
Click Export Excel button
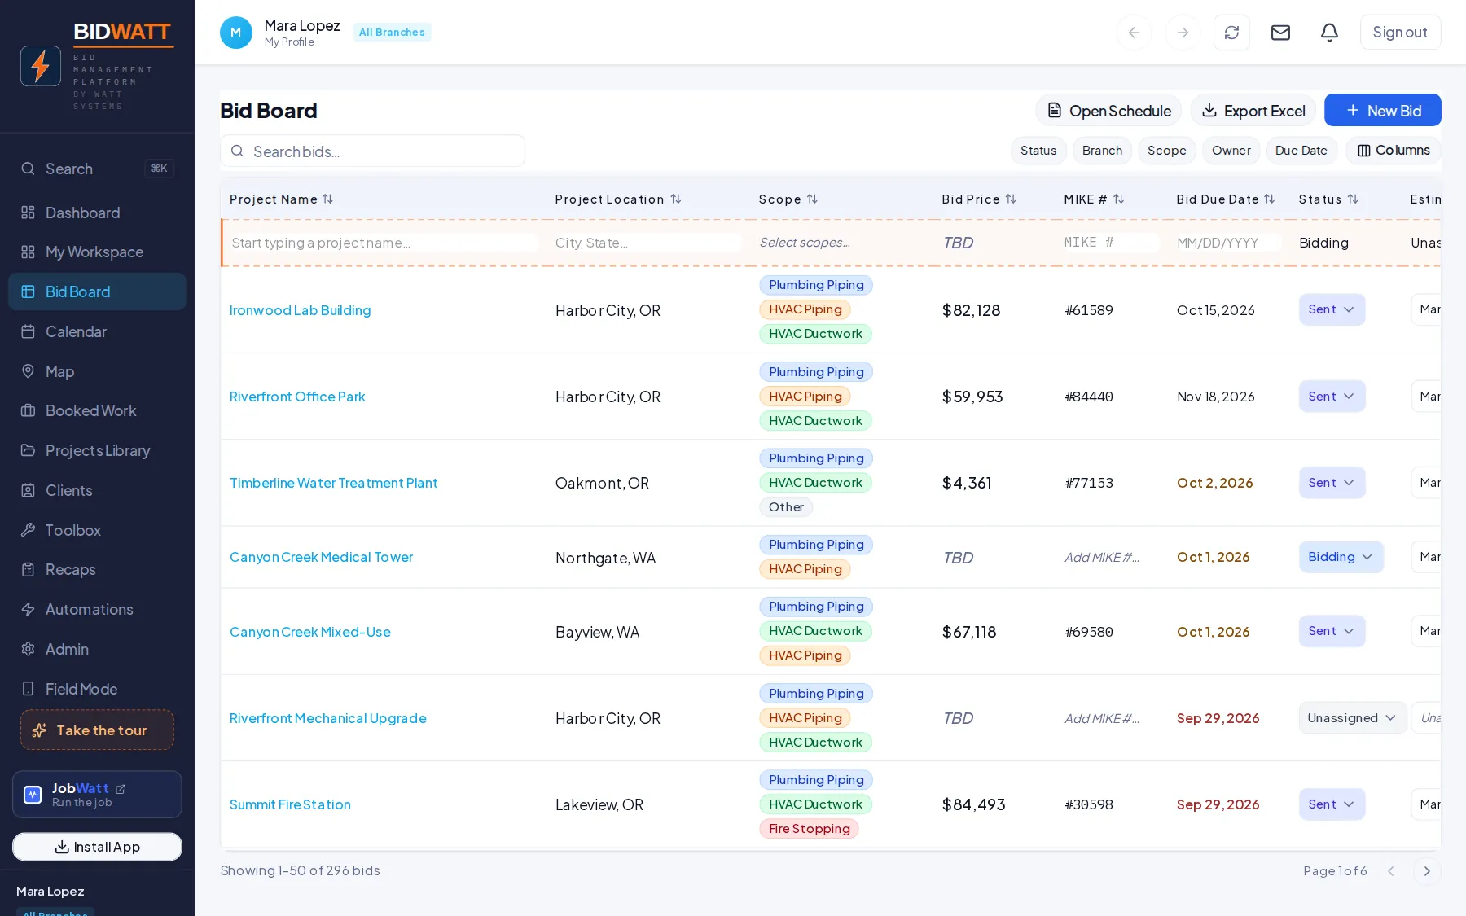click(1253, 111)
